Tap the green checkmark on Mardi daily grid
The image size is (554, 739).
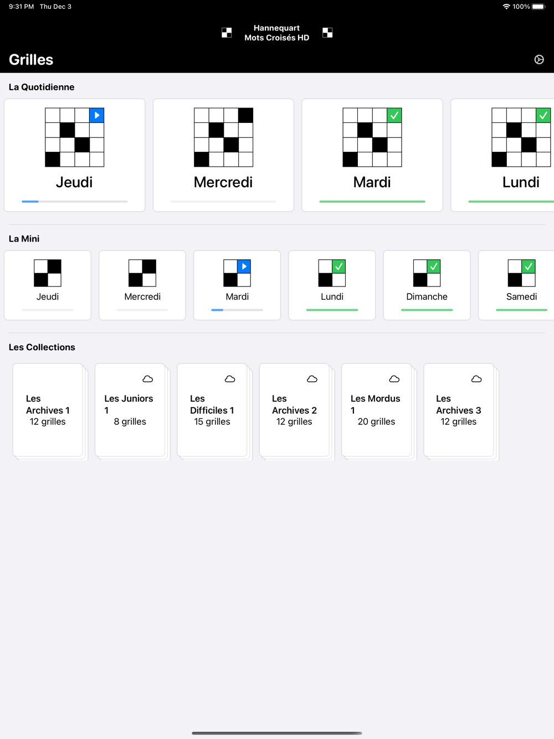click(394, 115)
